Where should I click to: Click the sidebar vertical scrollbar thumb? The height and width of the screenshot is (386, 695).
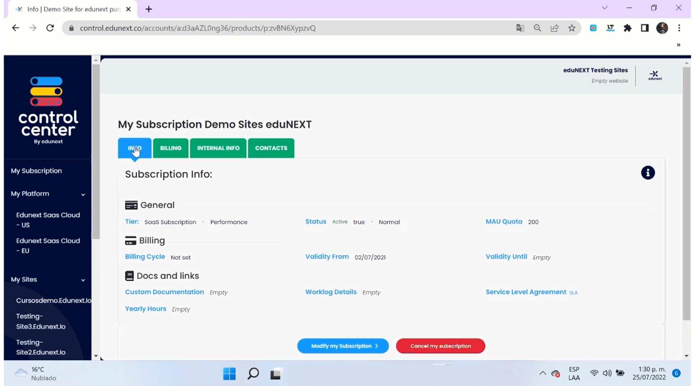96,152
